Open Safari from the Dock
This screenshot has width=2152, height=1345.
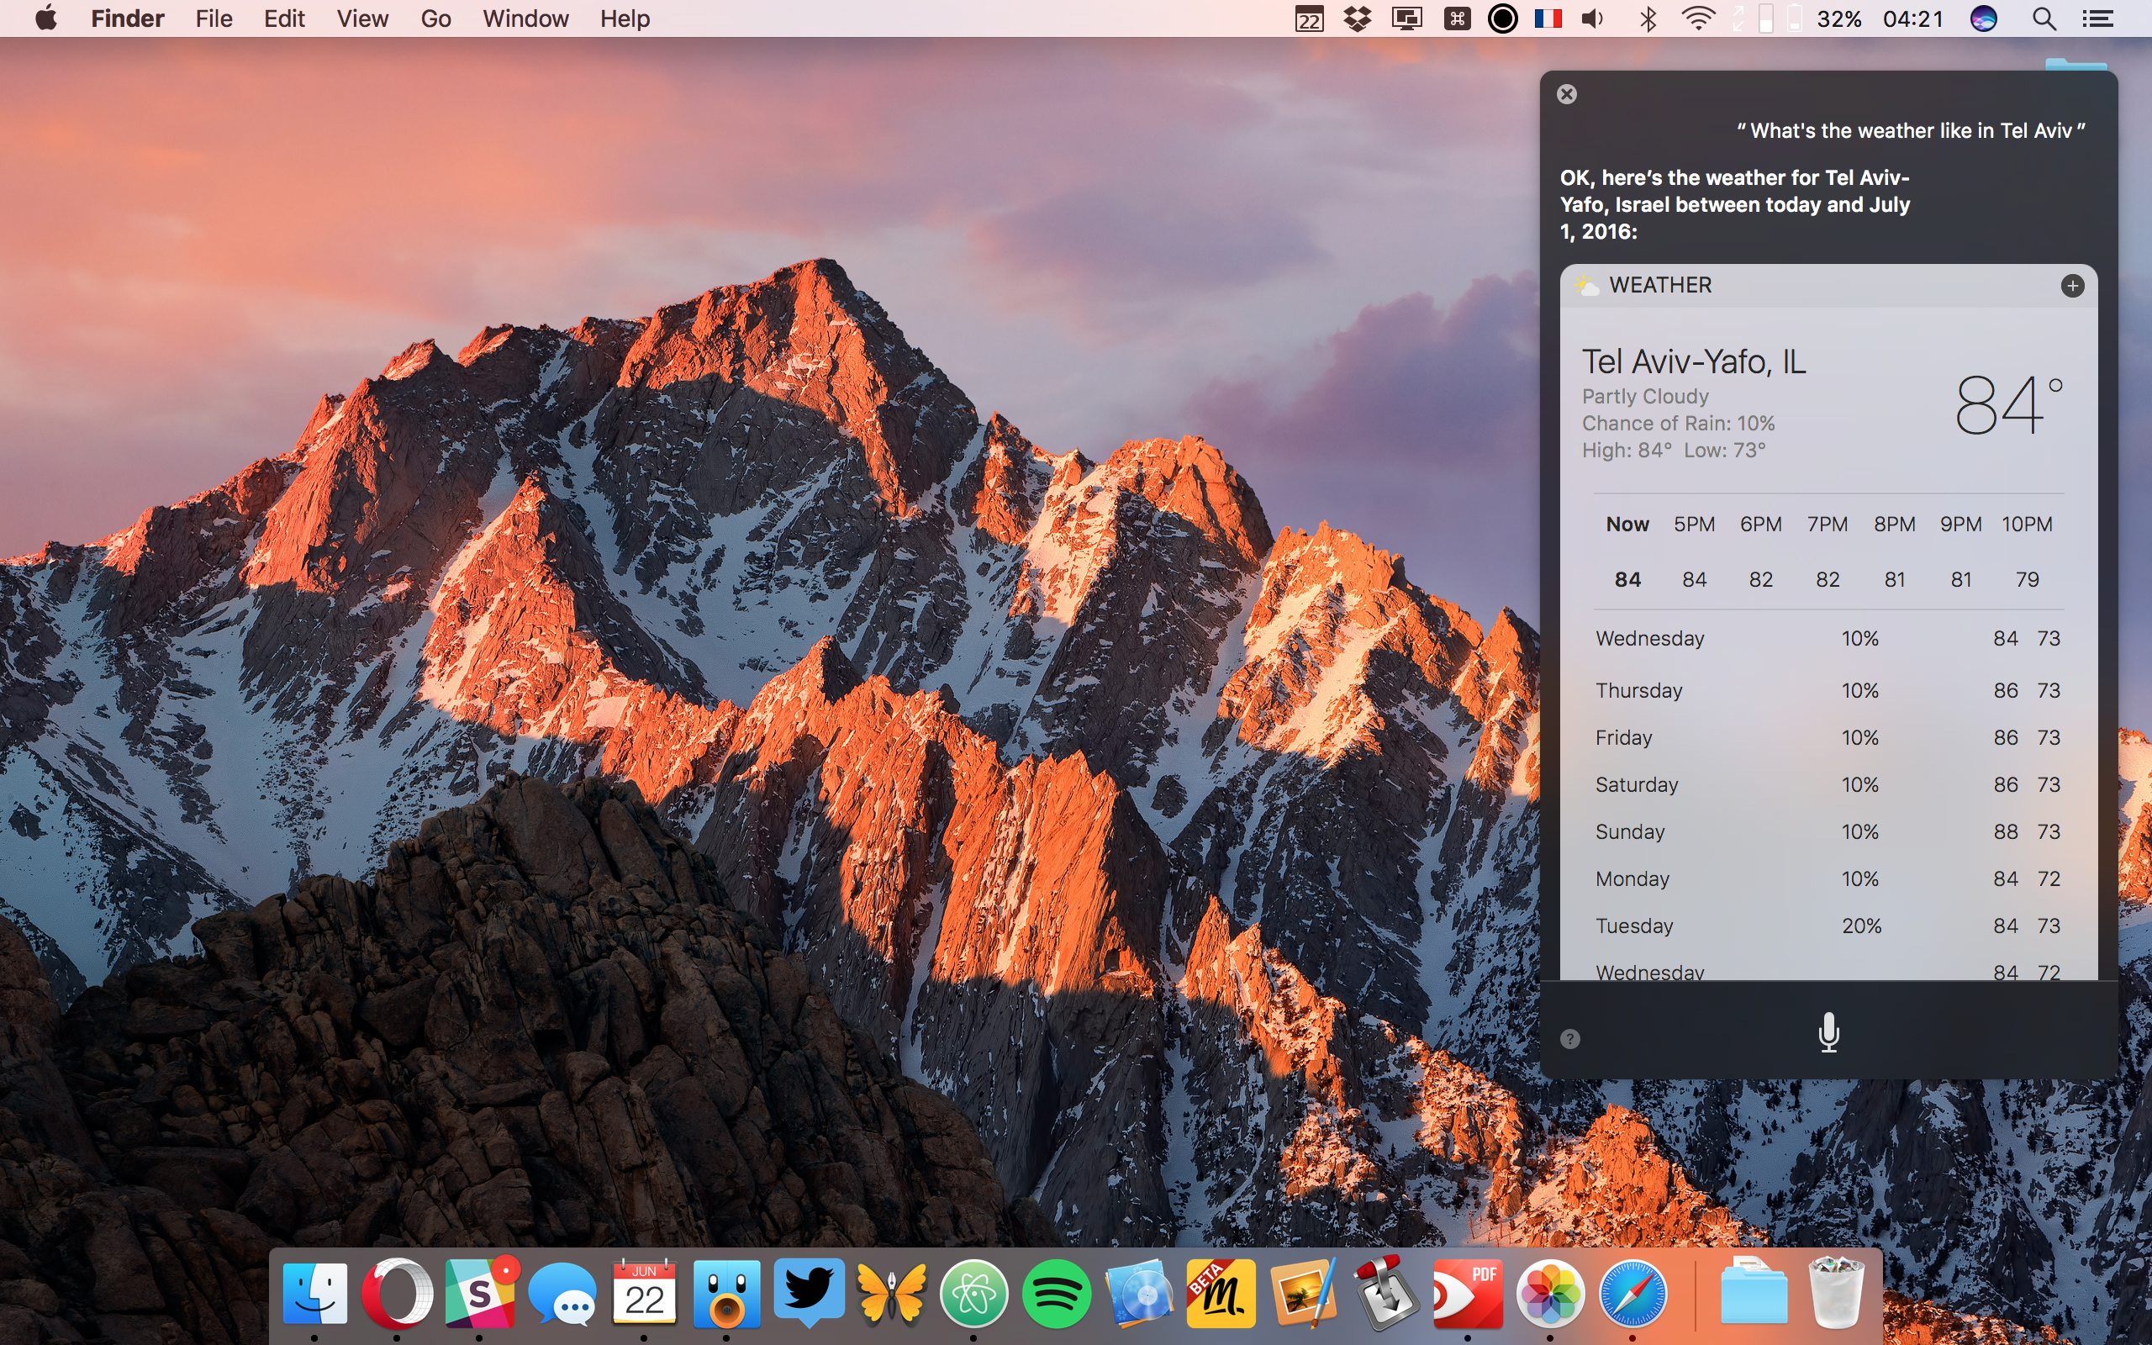point(1632,1295)
